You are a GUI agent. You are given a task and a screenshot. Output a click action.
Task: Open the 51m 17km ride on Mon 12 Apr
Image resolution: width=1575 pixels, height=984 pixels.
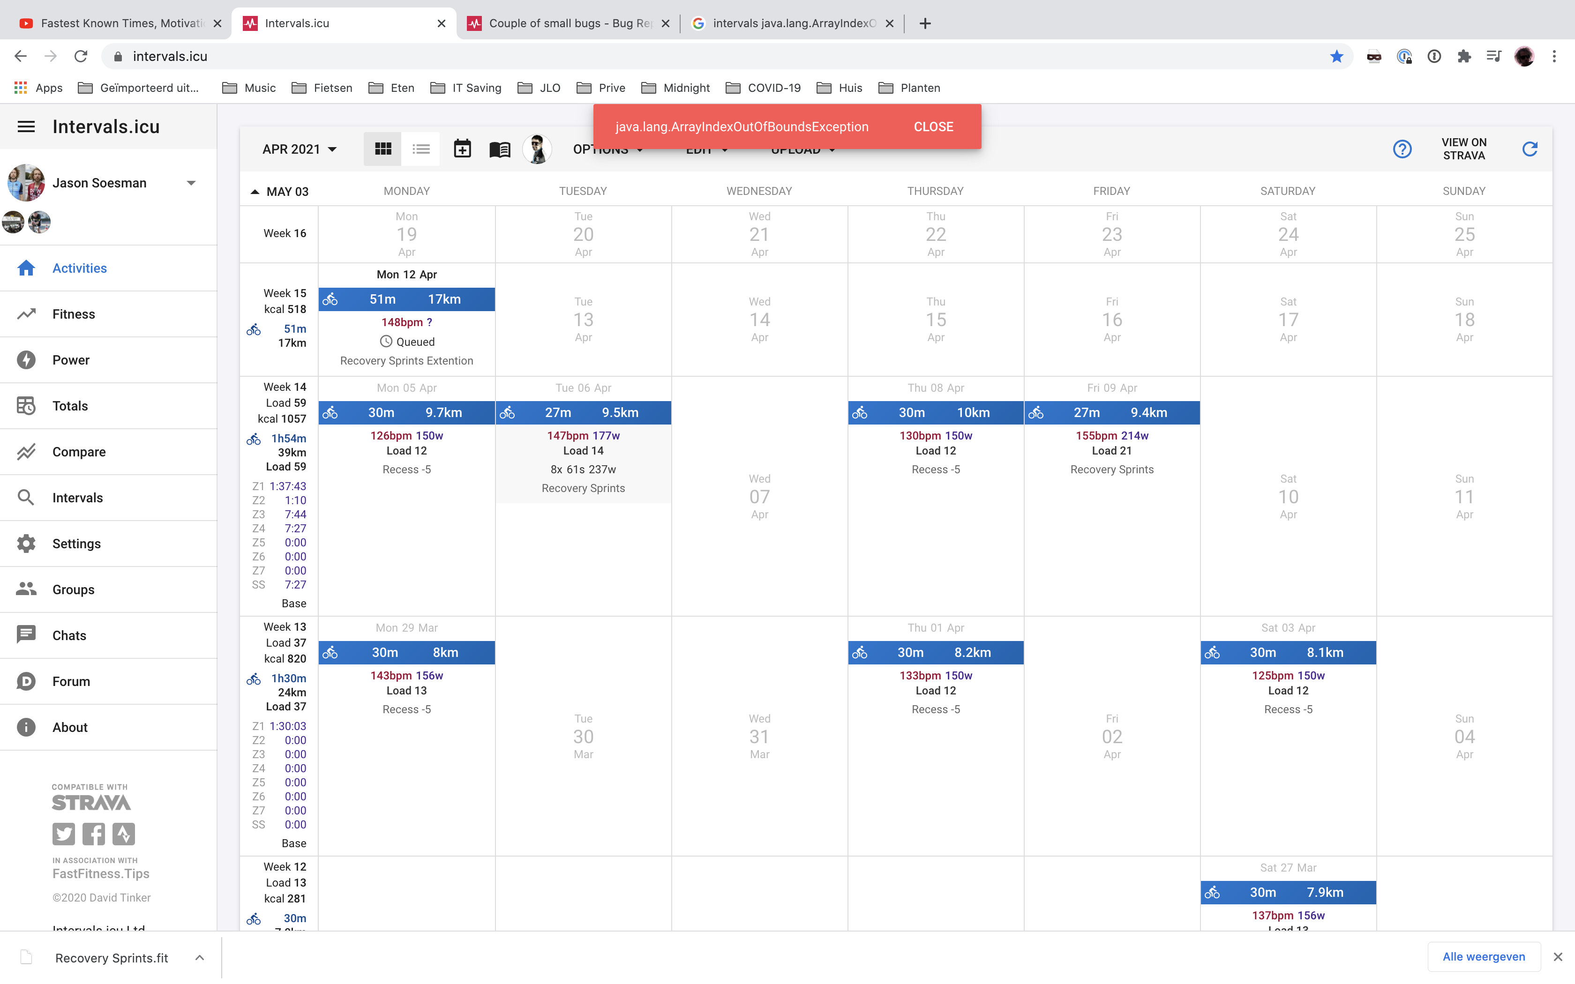407,299
